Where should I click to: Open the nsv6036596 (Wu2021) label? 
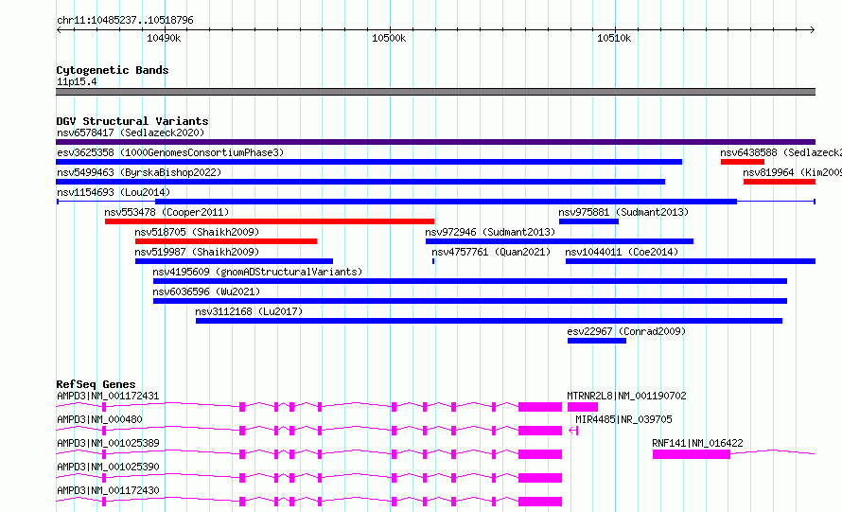pos(206,291)
